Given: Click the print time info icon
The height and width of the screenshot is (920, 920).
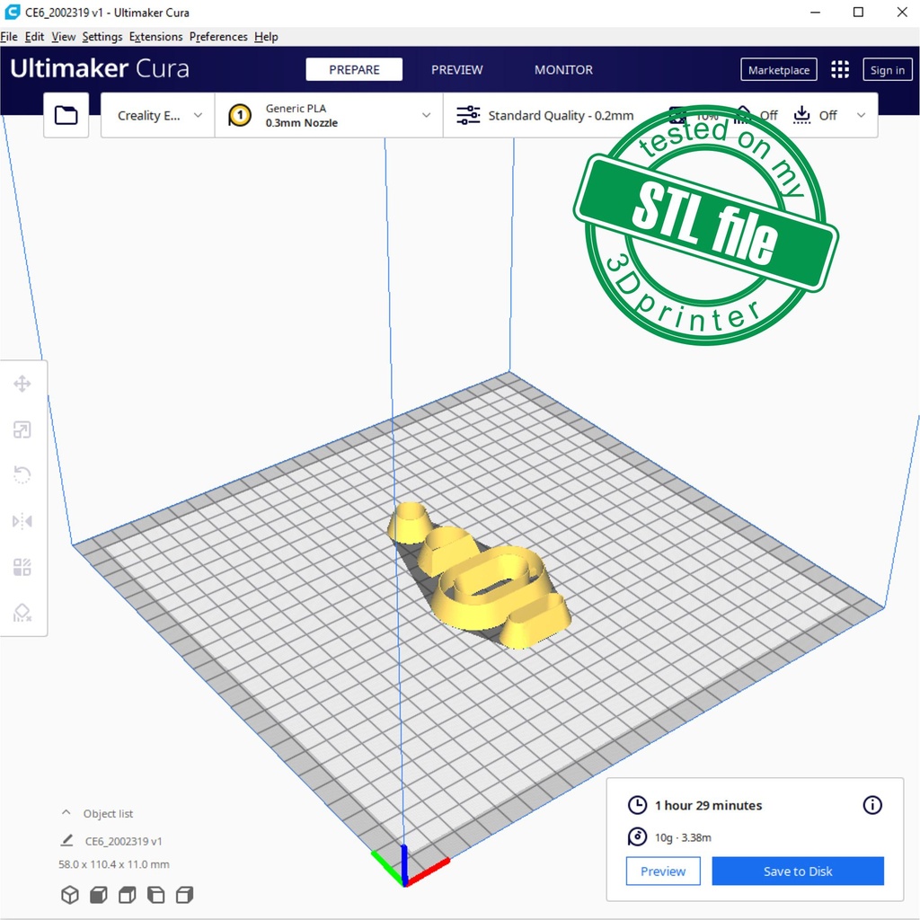Looking at the screenshot, I should tap(871, 805).
